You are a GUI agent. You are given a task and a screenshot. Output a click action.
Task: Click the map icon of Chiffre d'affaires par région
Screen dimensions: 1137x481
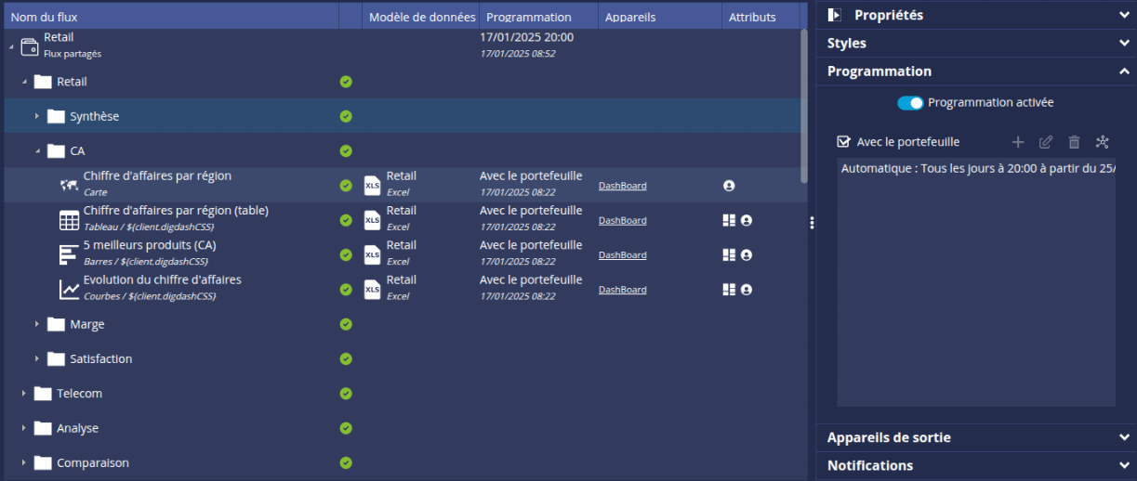pos(69,185)
